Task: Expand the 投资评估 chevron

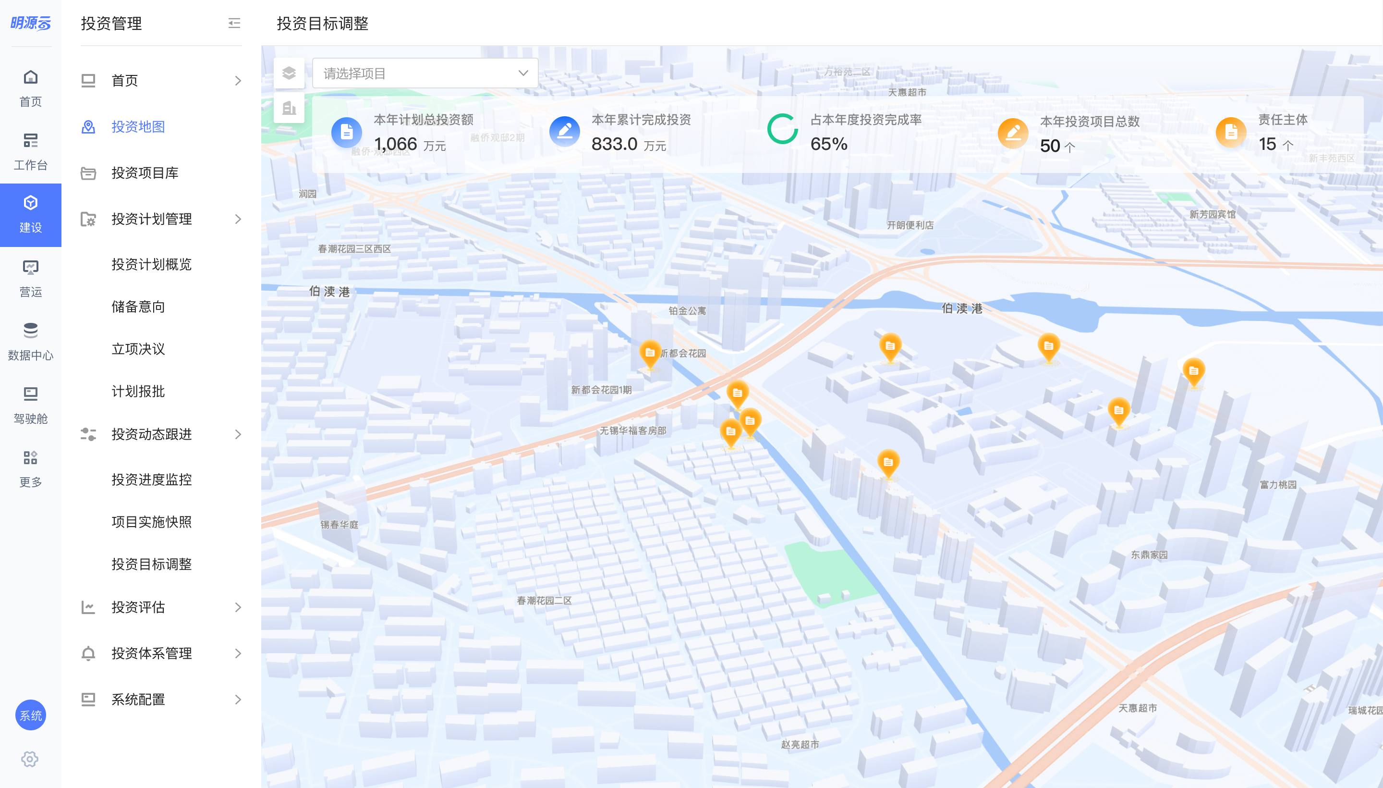Action: [x=238, y=607]
